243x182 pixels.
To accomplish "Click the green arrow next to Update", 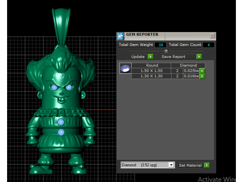I will (x=150, y=57).
